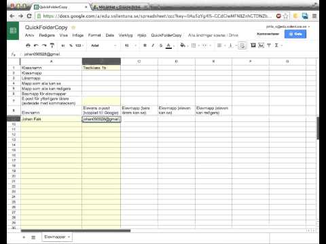Open the Hjälp menu

(142, 35)
